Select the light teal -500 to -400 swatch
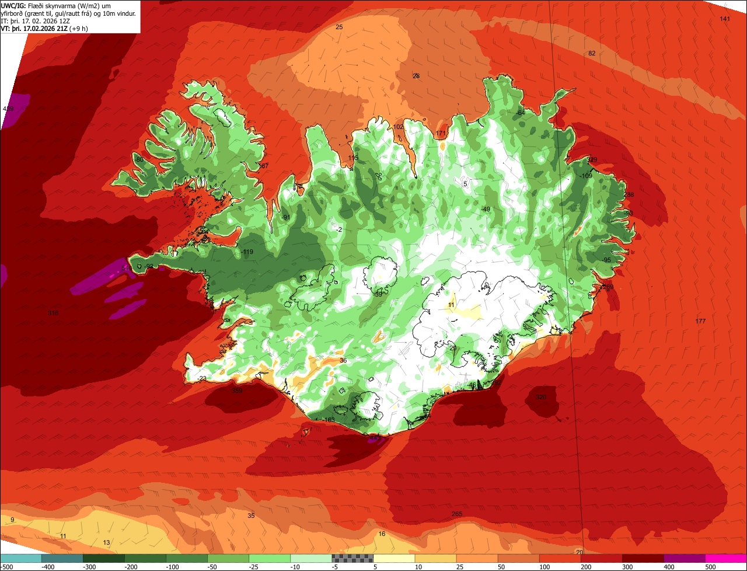The width and height of the screenshot is (747, 571). pos(20,558)
